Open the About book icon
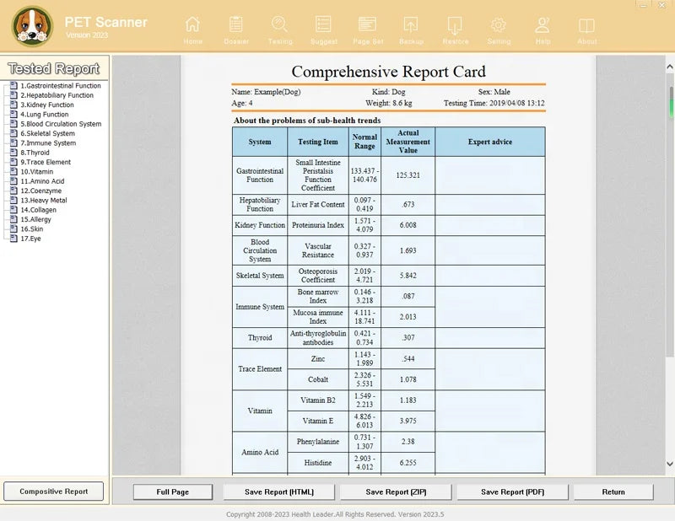Image resolution: width=675 pixels, height=521 pixels. click(x=586, y=25)
